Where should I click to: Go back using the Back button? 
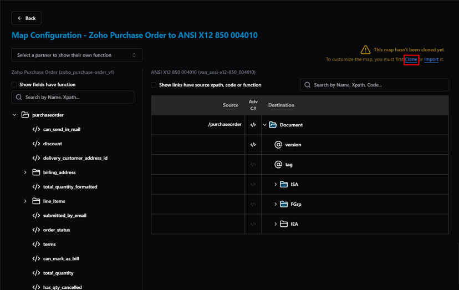tap(27, 18)
